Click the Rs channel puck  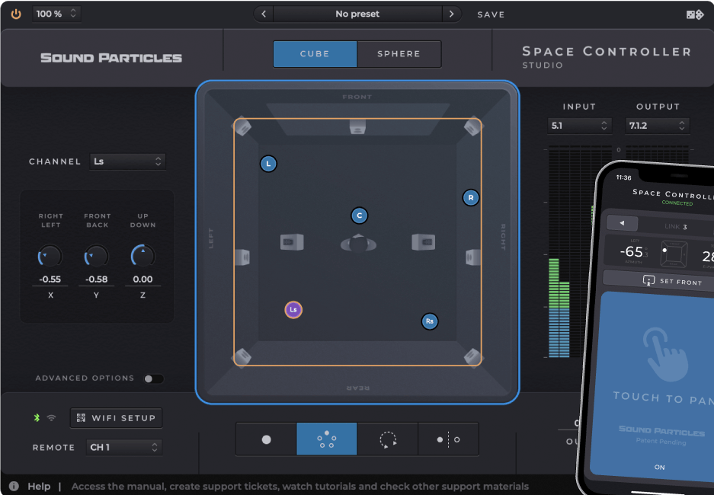[x=430, y=321]
